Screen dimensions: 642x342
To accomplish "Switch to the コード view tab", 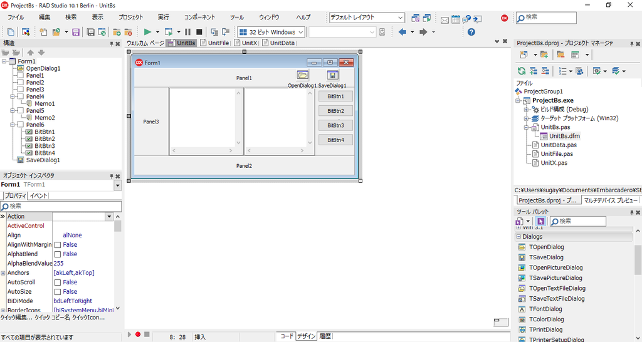I will 287,336.
